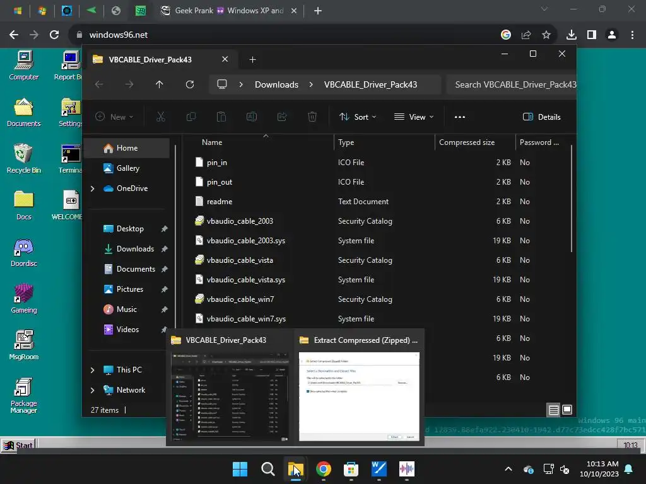Viewport: 646px width, 484px height.
Task: Open the MsgRoom desktop icon
Action: tap(23, 345)
